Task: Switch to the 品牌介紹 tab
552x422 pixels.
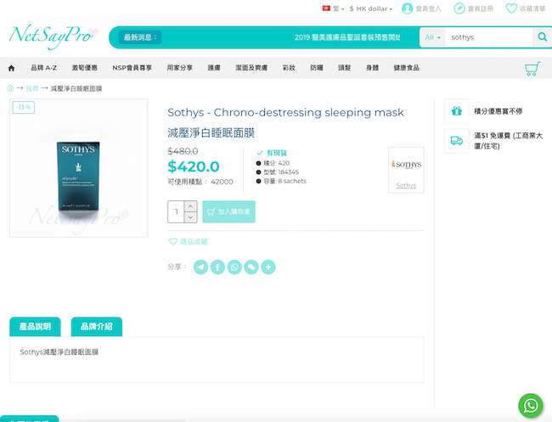Action: tap(97, 327)
